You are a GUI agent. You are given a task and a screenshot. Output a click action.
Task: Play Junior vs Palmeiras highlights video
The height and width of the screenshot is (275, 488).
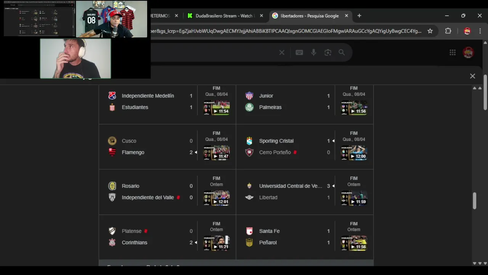354,108
